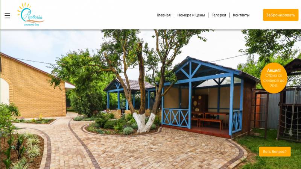Click the white-painted tree trunk in photo

(x=144, y=123)
